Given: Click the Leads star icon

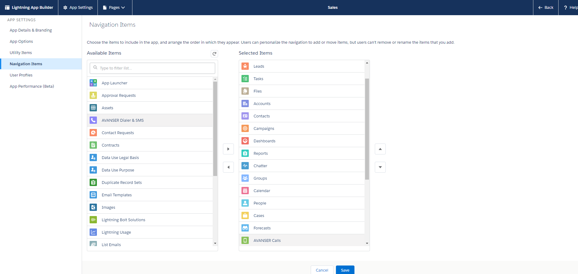Looking at the screenshot, I should pos(245,66).
